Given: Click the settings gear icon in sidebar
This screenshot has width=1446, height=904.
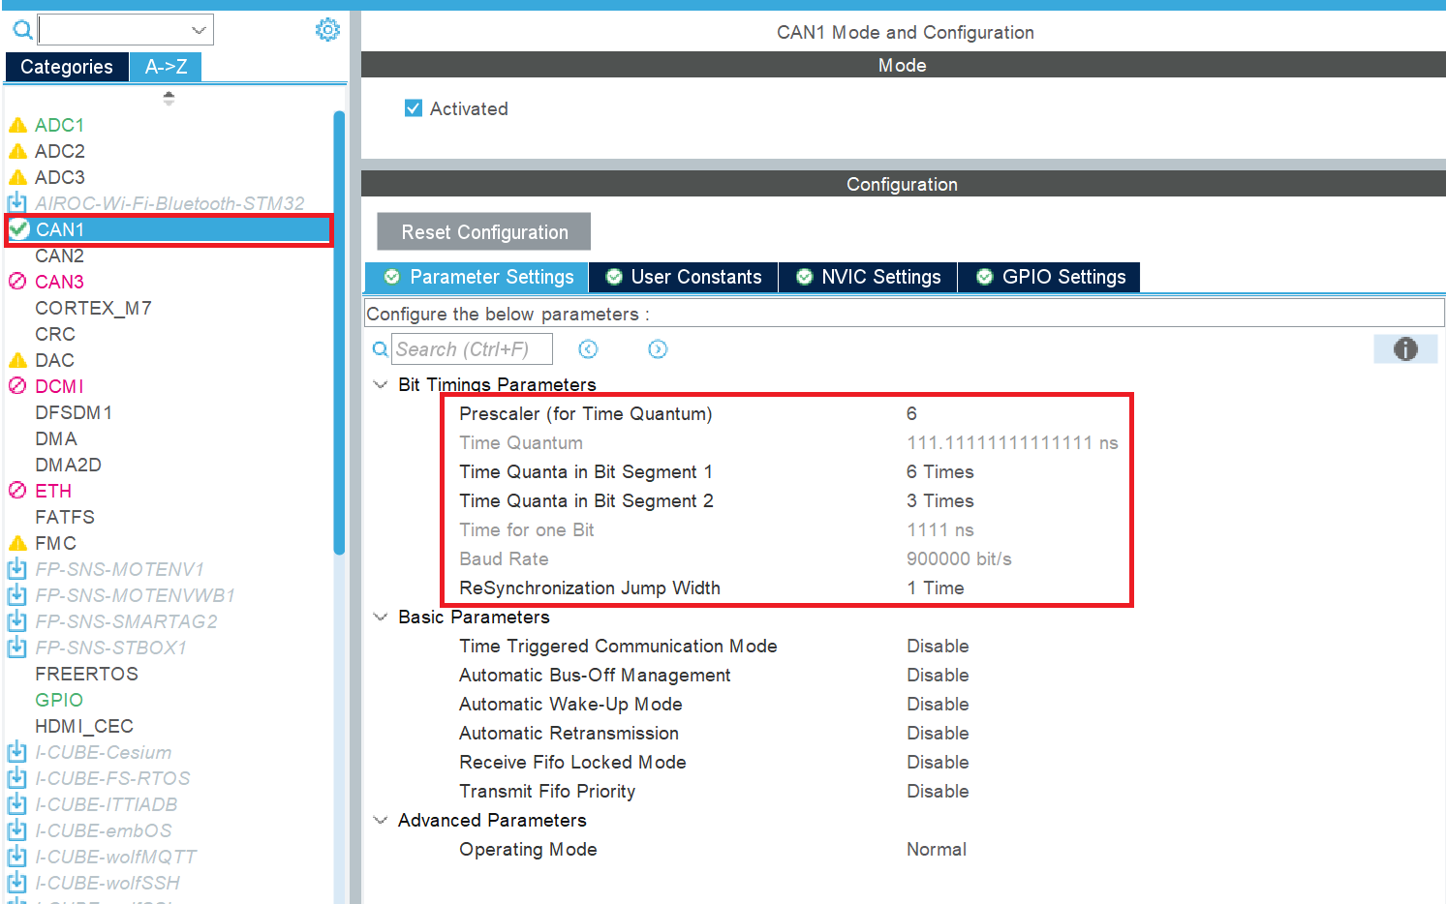Looking at the screenshot, I should pos(327,30).
